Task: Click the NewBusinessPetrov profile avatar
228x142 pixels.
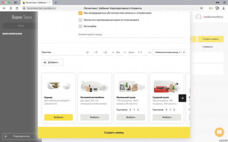Action: point(198,17)
